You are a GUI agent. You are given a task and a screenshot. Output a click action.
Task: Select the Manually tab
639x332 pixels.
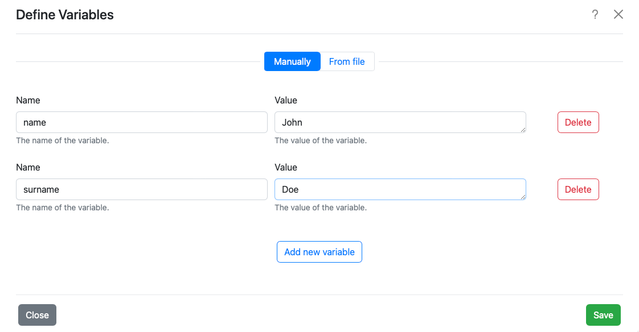pos(292,61)
